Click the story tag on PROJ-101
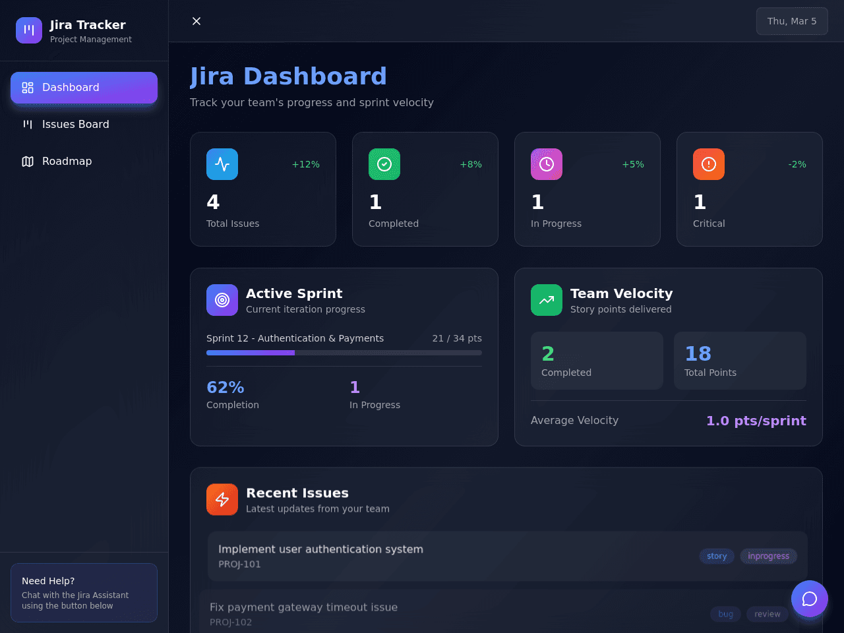This screenshot has width=844, height=633. 717,556
